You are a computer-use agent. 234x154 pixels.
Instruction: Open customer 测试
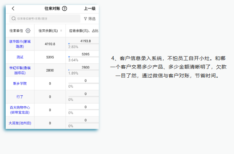[20, 57]
